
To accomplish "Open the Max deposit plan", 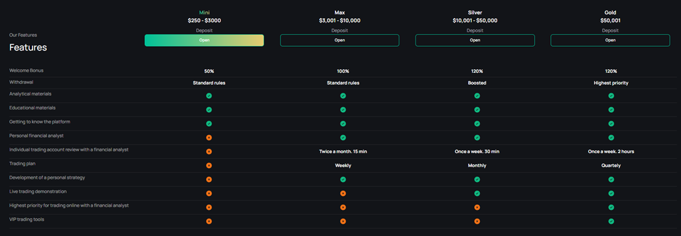I will (340, 40).
